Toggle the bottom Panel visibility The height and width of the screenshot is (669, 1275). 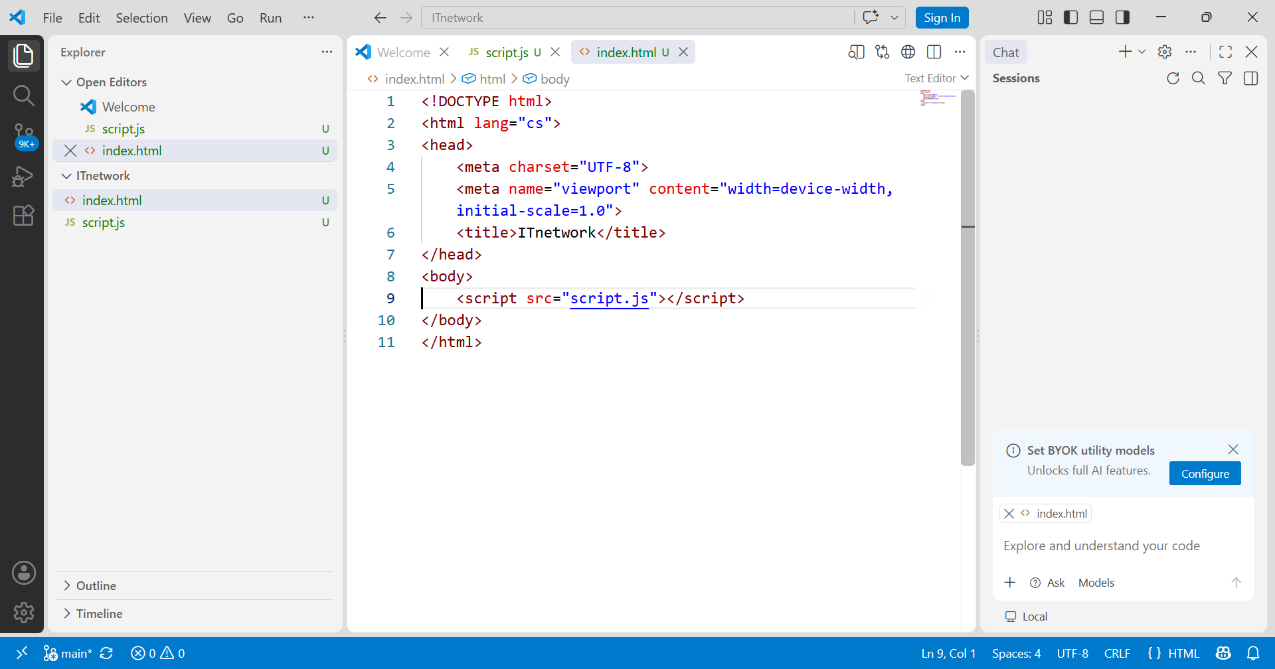[x=1096, y=17]
